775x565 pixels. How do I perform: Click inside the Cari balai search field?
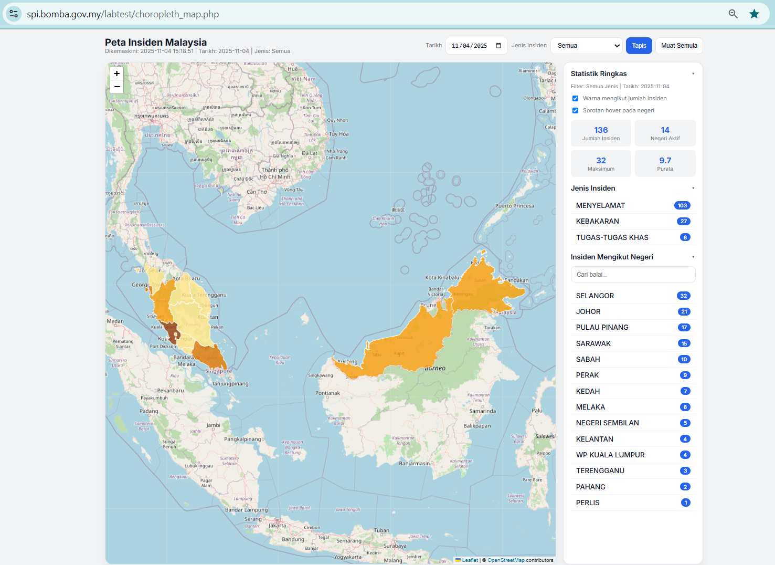633,274
